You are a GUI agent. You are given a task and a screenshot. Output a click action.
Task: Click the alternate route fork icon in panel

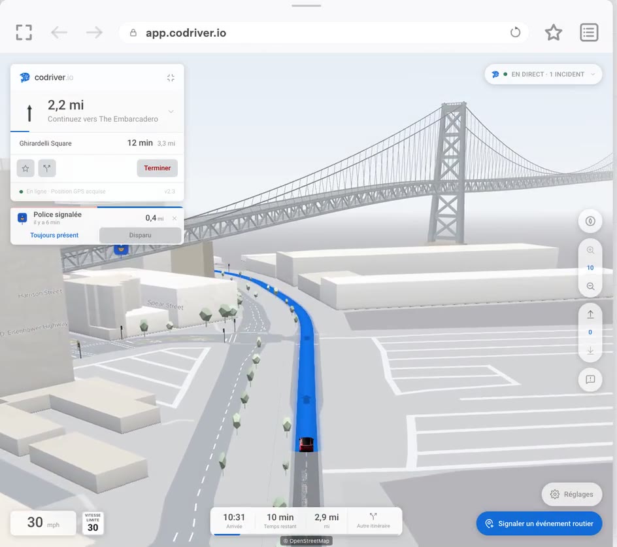[x=47, y=169]
